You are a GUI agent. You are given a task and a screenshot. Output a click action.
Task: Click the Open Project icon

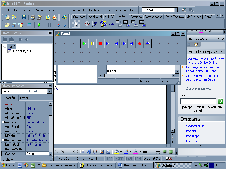[x=39, y=17]
